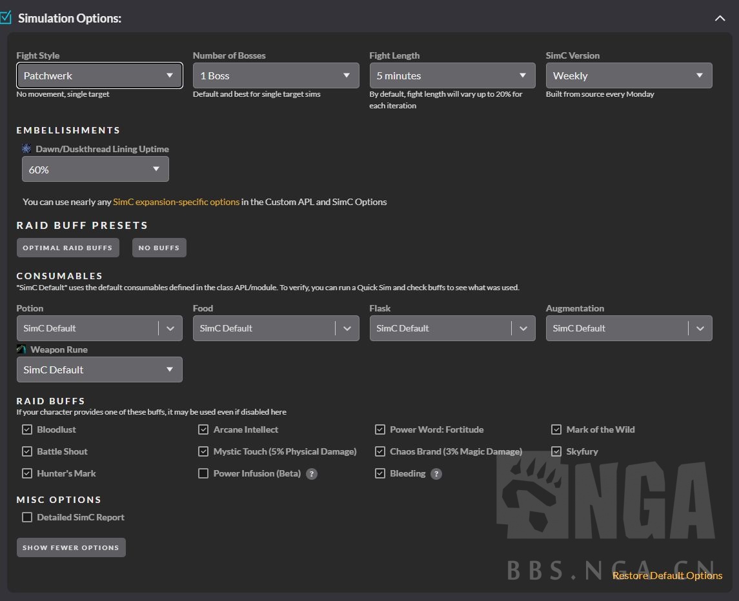Uncheck the Skyfury raid buff
Viewport: 739px width, 601px height.
pos(556,451)
